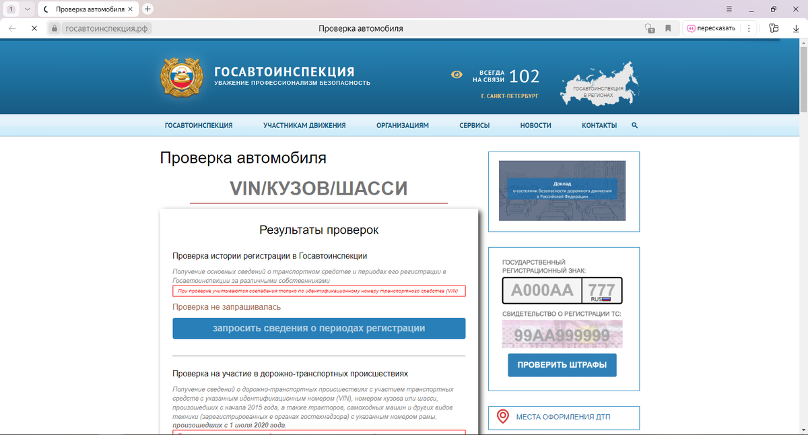Open the three-dot options menu
The height and width of the screenshot is (435, 808).
(748, 28)
